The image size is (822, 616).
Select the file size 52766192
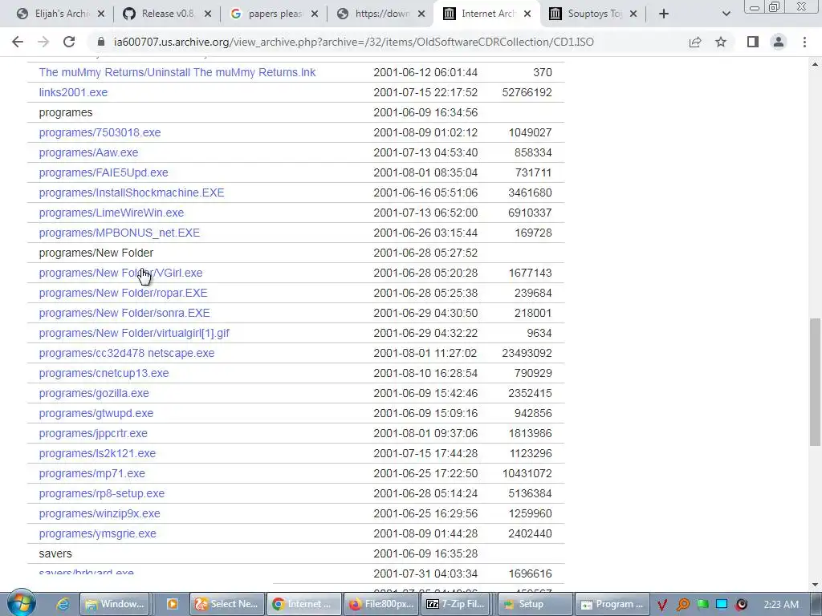pyautogui.click(x=527, y=92)
